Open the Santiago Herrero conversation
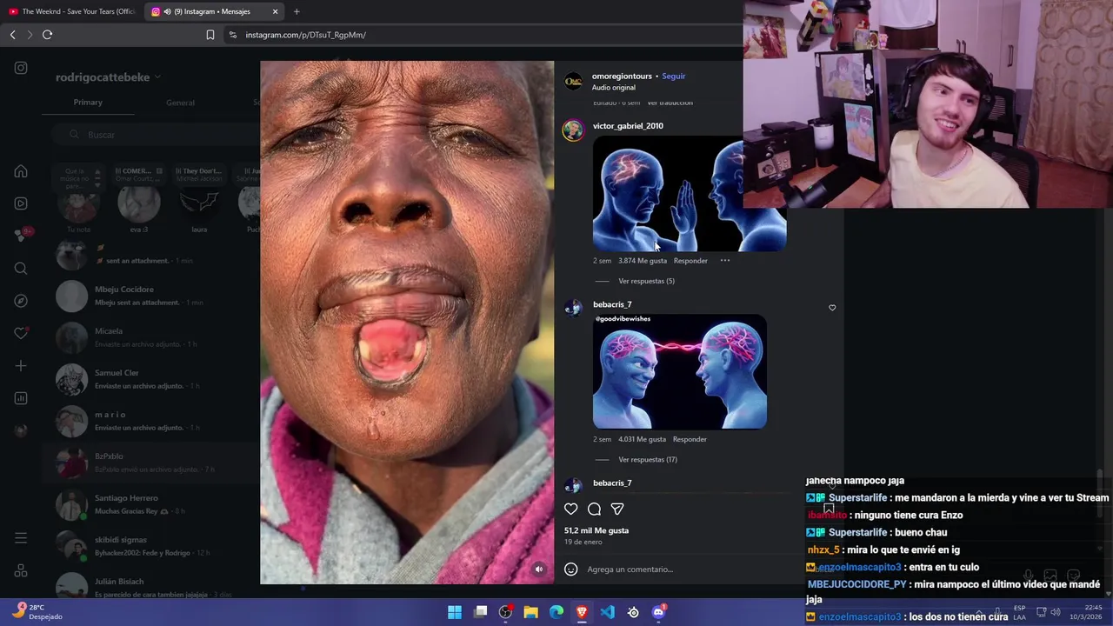 152,504
